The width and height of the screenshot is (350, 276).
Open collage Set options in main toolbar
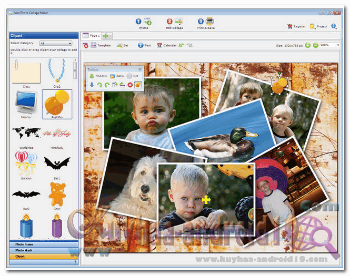[x=123, y=46]
